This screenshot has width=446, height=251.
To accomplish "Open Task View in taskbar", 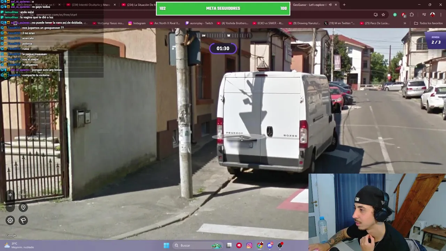I will (229, 245).
